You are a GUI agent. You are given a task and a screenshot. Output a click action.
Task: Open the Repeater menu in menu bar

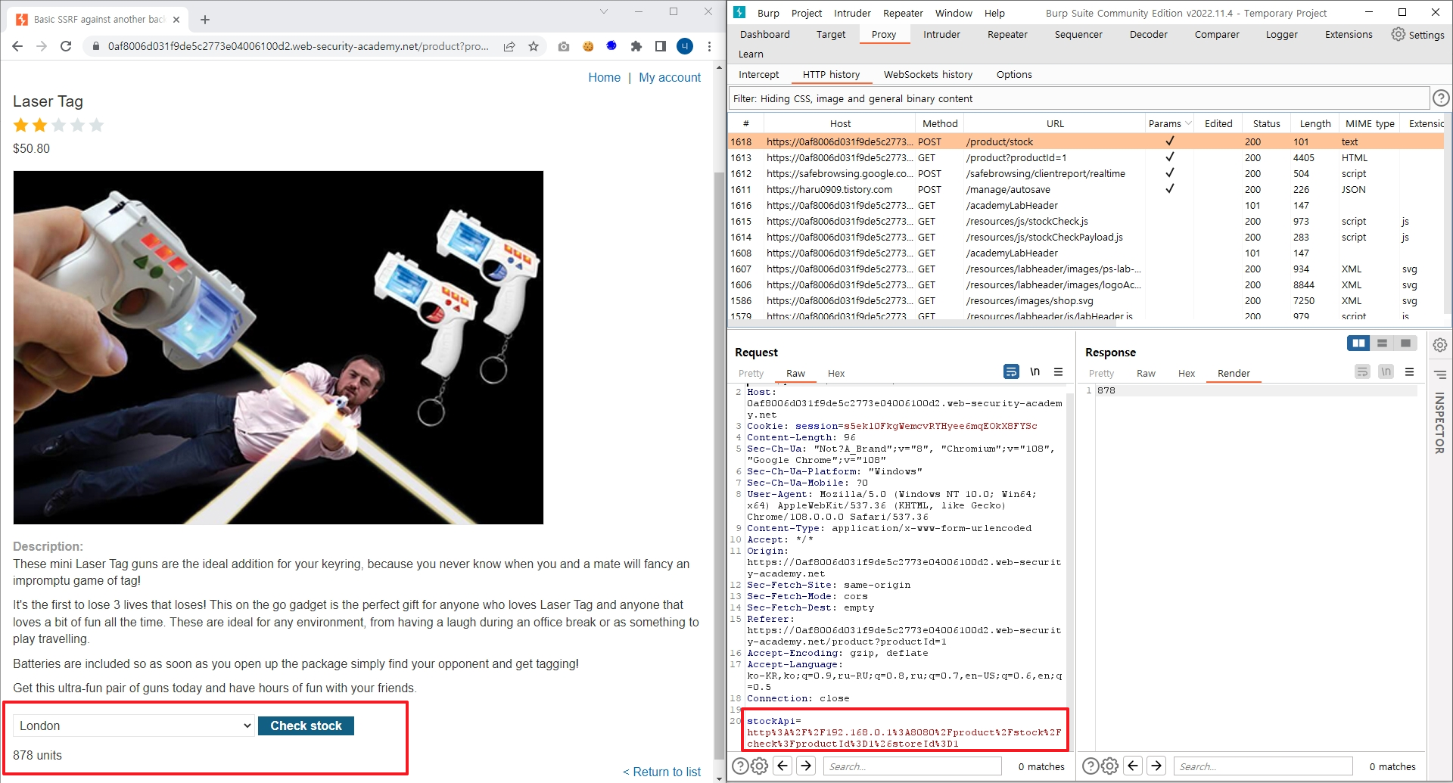pyautogui.click(x=903, y=13)
